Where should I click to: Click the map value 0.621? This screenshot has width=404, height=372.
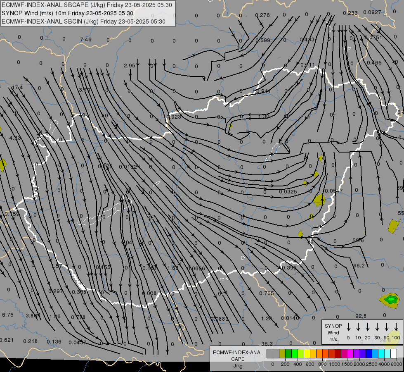pos(7,340)
